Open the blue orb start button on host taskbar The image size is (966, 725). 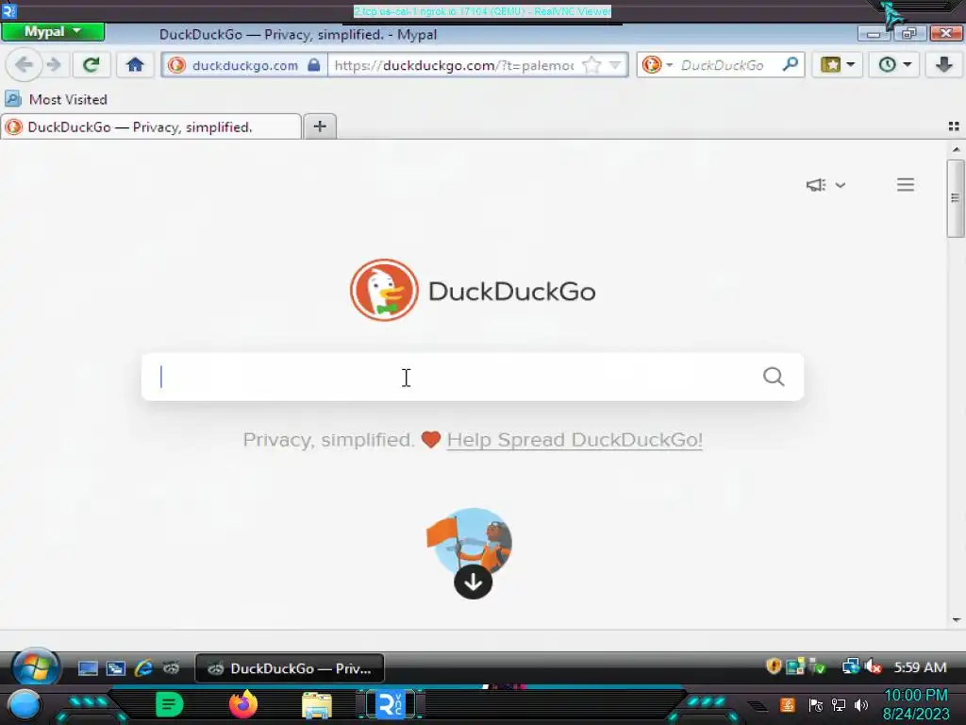(25, 705)
